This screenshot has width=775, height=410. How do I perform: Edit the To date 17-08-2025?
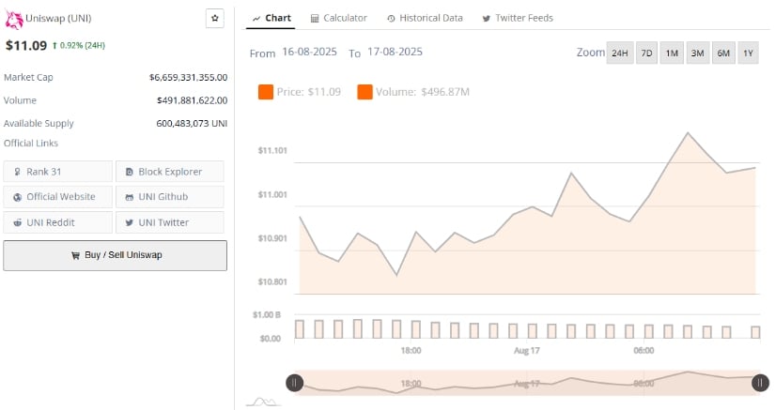(x=395, y=52)
